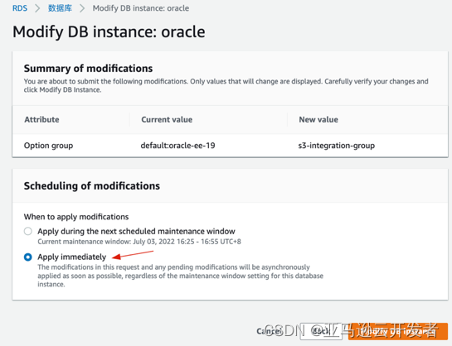Screen dimensions: 452x346
Task: Click the chevron after 数据库 breadcrumb
Action: click(x=82, y=8)
